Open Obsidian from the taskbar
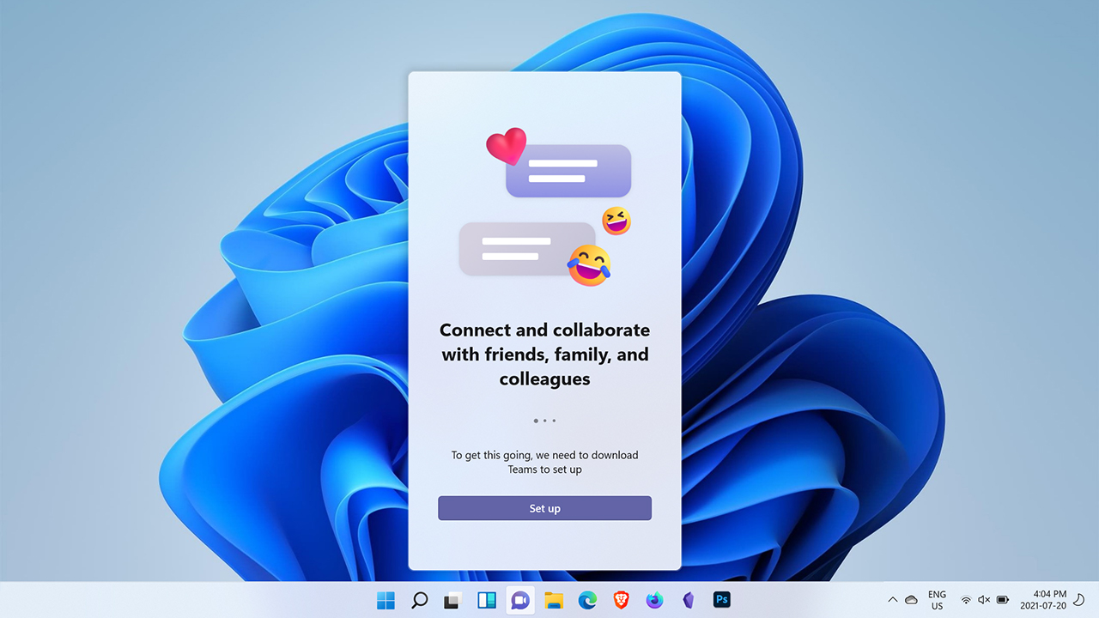The height and width of the screenshot is (618, 1099). 688,600
